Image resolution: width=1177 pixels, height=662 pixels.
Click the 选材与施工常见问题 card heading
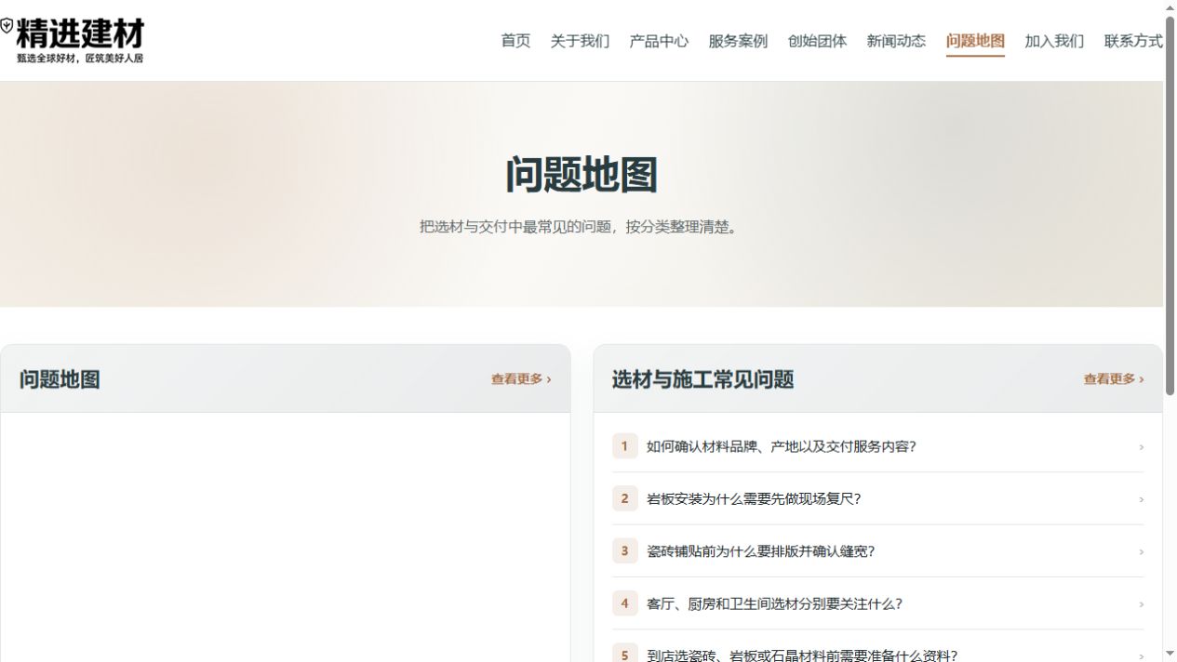click(x=702, y=379)
